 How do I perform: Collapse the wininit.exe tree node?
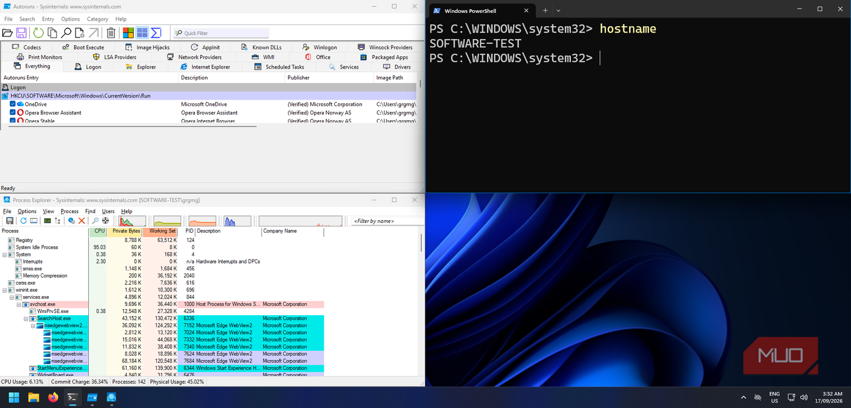point(5,290)
